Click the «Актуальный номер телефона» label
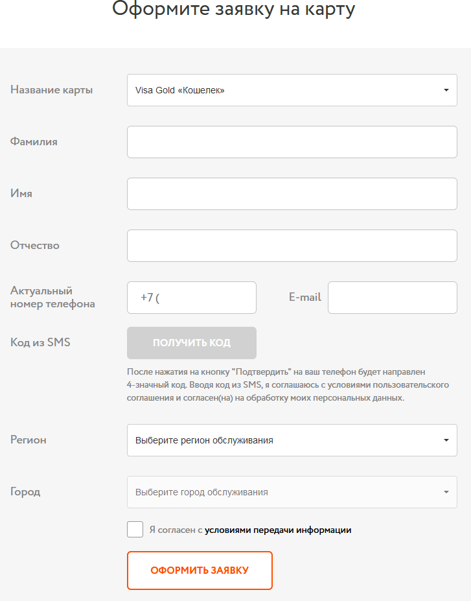This screenshot has height=601, width=471. coord(52,298)
